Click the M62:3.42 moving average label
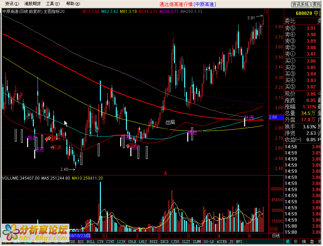This screenshot has height=246, width=323. pyautogui.click(x=110, y=12)
